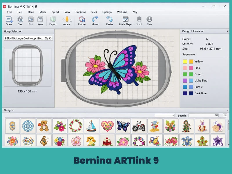Choose the snowflake design thumbnail

(28, 126)
